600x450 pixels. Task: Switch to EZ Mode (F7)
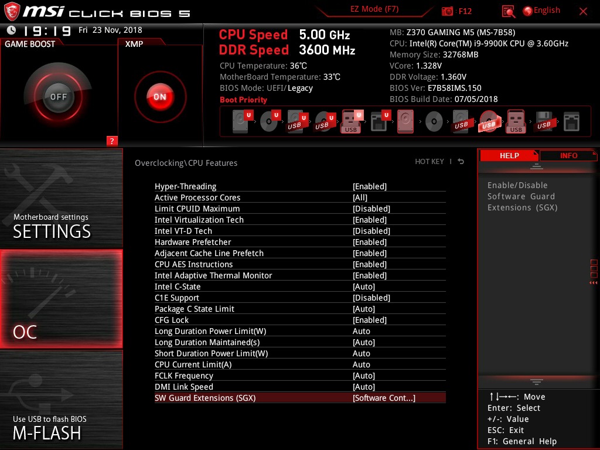374,9
